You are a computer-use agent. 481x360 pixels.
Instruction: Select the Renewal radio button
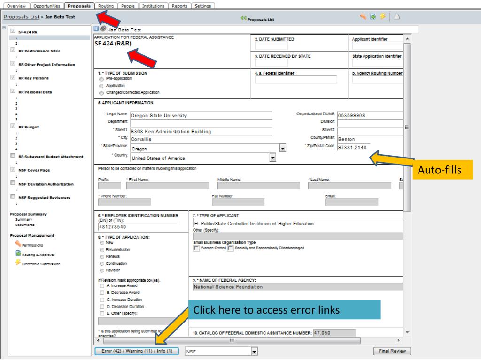point(102,257)
